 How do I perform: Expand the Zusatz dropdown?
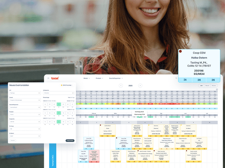(x=25, y=100)
